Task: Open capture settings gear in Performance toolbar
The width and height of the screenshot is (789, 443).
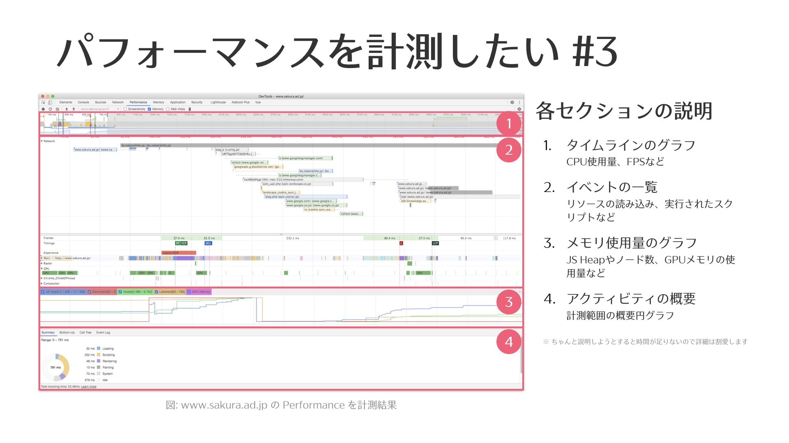Action: 519,109
